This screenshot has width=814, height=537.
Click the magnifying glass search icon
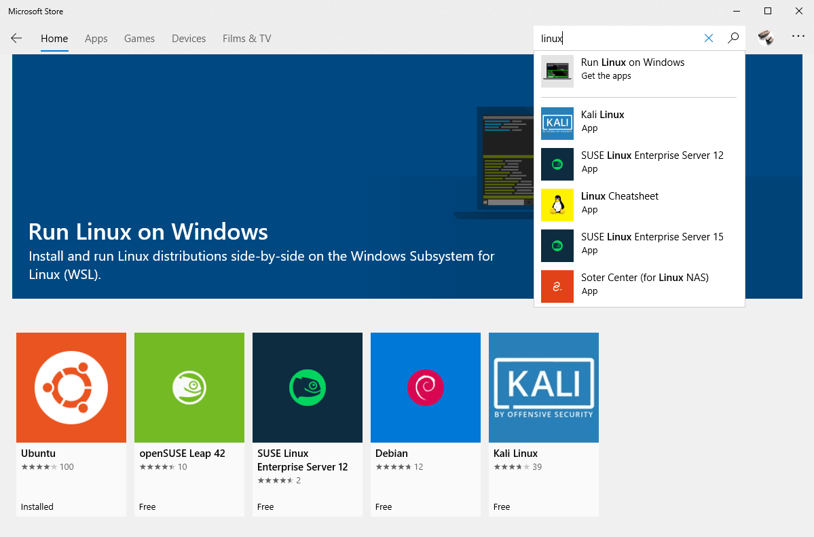(x=733, y=38)
